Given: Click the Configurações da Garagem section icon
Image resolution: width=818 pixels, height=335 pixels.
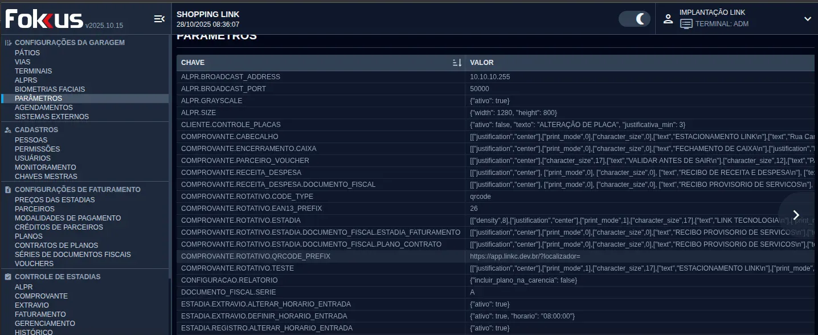Looking at the screenshot, I should [x=8, y=43].
